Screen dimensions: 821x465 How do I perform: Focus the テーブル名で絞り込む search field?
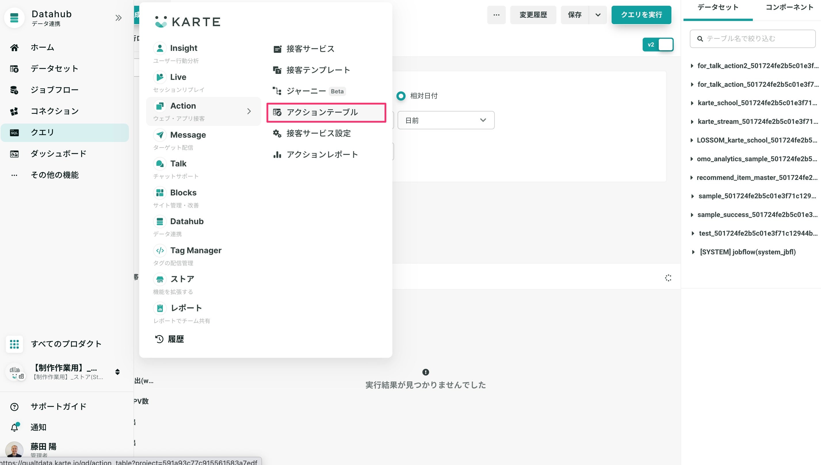tap(753, 39)
